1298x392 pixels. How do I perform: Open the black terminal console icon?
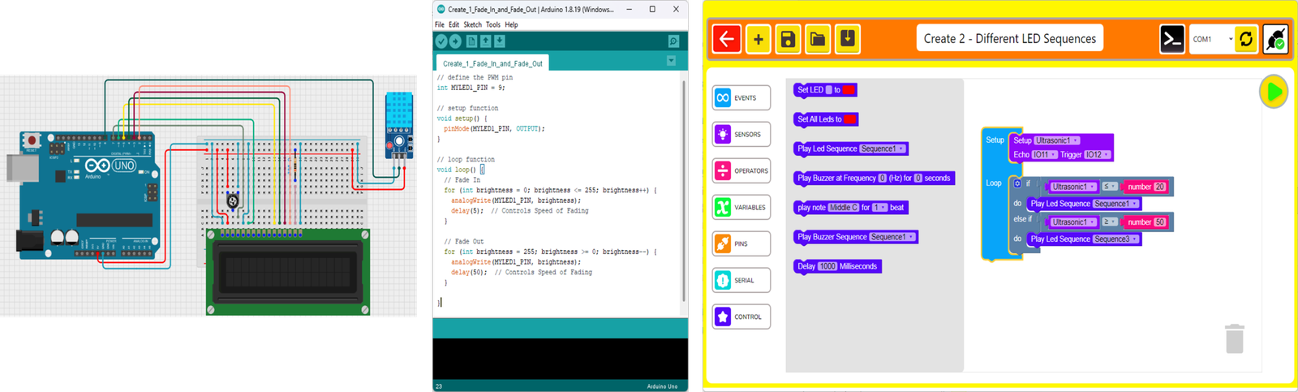[1172, 39]
